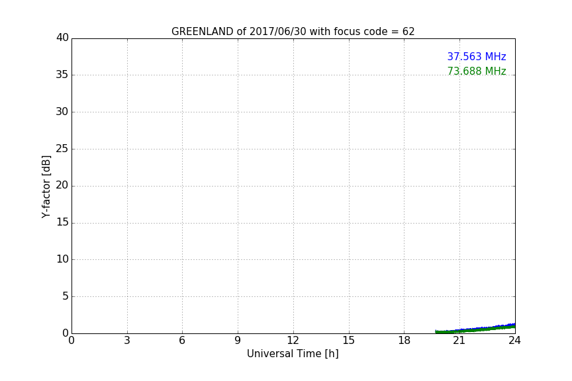Viewport: 572px width, 381px height.
Task: Click x-axis tick label 18
Action: point(405,341)
